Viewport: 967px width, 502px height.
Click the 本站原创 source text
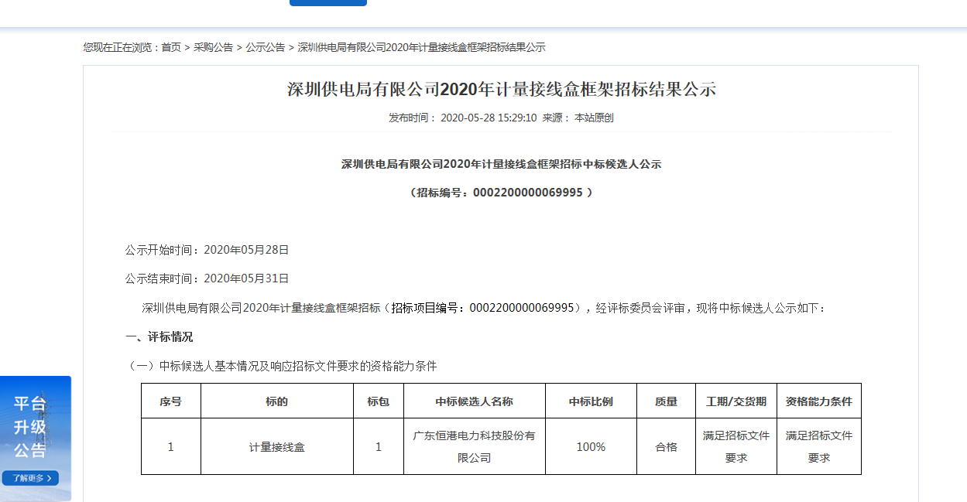coord(593,118)
